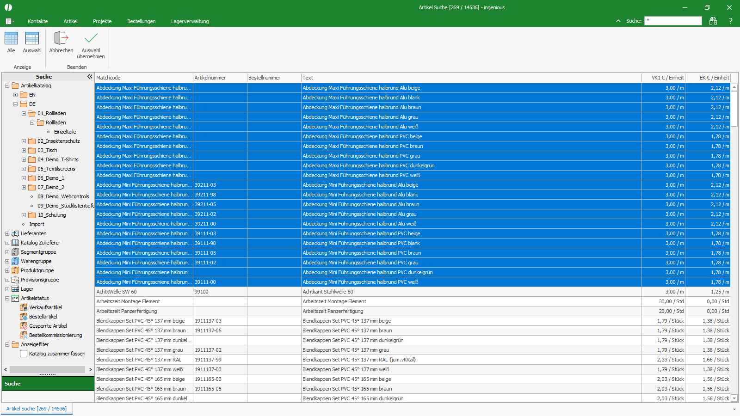Expand the 05_Textilscreens folder

[x=24, y=169]
